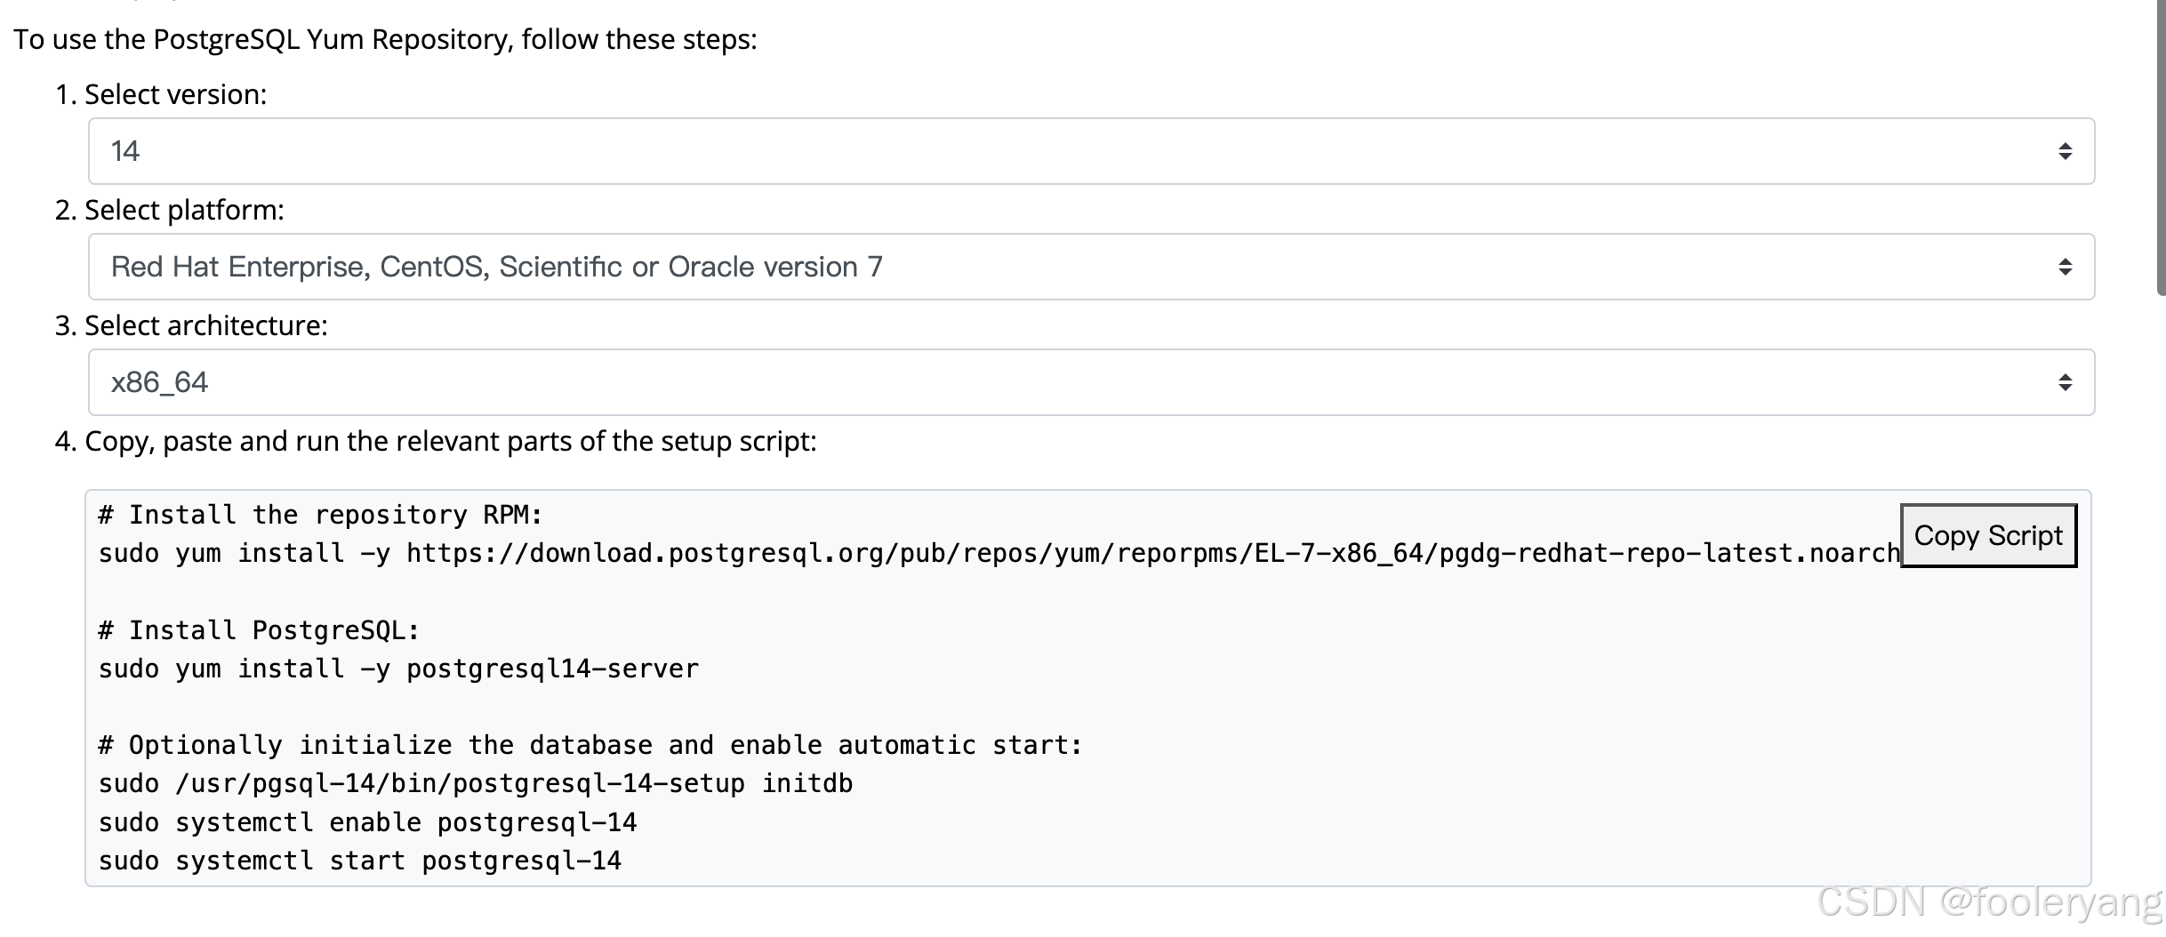Screen dimensions: 2166x937
Task: Click the systemctl start postgresql-14 line
Action: (359, 860)
